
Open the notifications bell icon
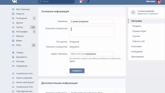point(81,1)
